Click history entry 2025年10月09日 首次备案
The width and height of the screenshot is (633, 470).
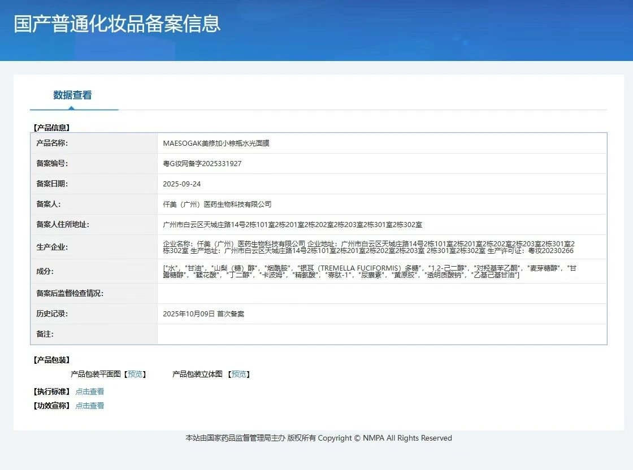coord(203,314)
